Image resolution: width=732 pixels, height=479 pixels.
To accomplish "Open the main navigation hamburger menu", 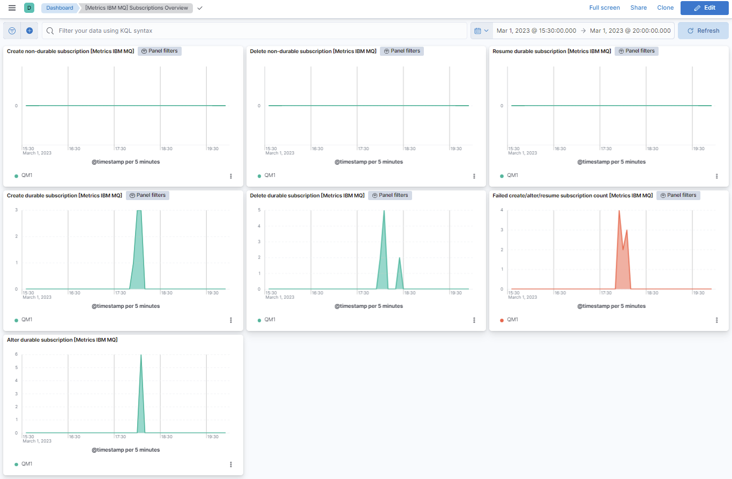I will point(11,8).
